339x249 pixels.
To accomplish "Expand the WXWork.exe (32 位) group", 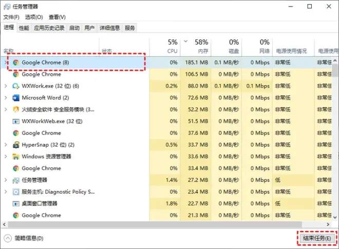I will [x=6, y=86].
